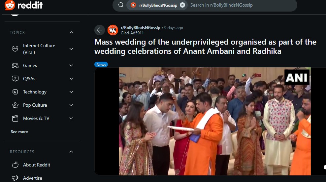This screenshot has width=326, height=182.
Task: View the Glad-Ad5911 user profile
Action: pyautogui.click(x=132, y=33)
